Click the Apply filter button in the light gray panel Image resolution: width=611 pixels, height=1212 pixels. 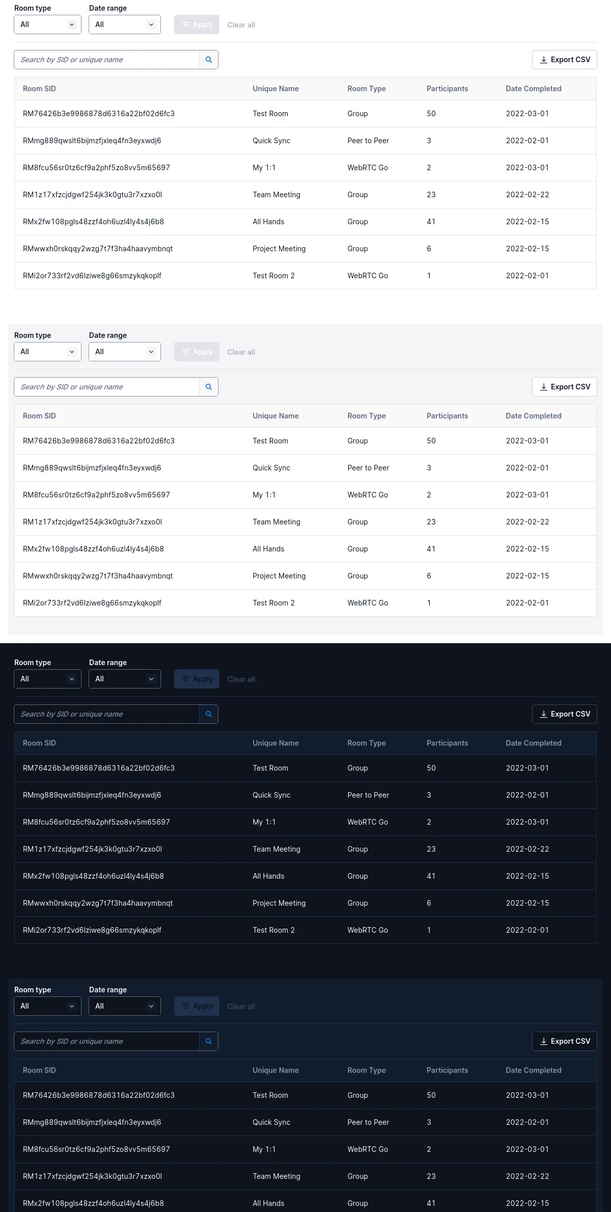(x=197, y=352)
